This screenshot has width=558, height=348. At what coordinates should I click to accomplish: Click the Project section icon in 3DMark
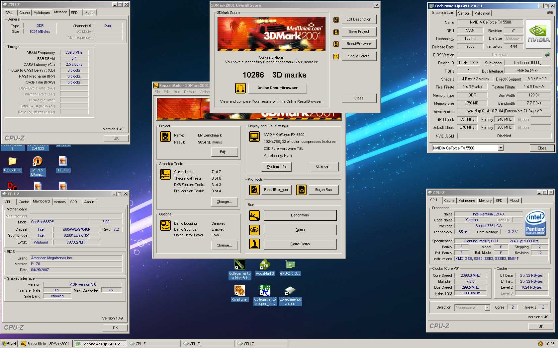coord(165,137)
